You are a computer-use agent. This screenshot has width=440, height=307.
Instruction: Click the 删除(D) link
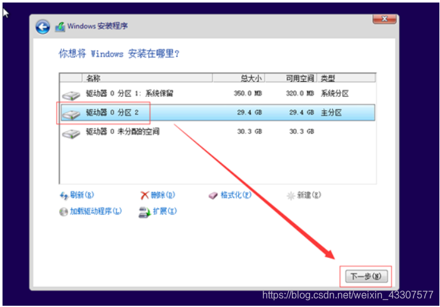pyautogui.click(x=163, y=194)
